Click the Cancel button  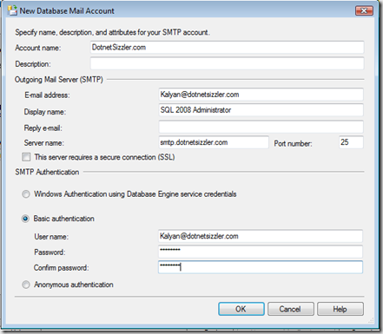coord(291,309)
